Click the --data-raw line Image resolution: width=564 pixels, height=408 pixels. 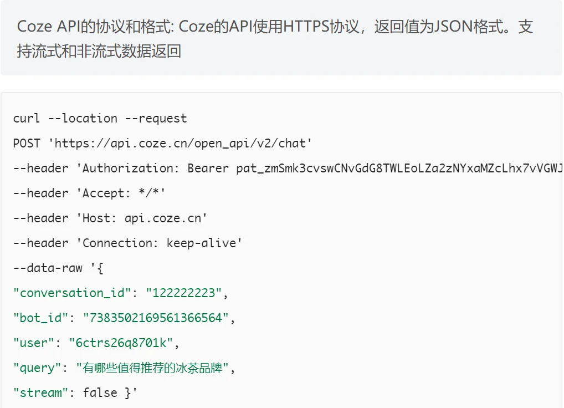[58, 268]
